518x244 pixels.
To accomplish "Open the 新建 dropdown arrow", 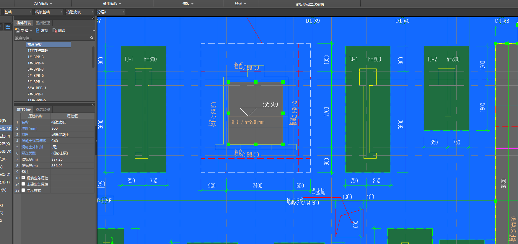I will [x=31, y=31].
